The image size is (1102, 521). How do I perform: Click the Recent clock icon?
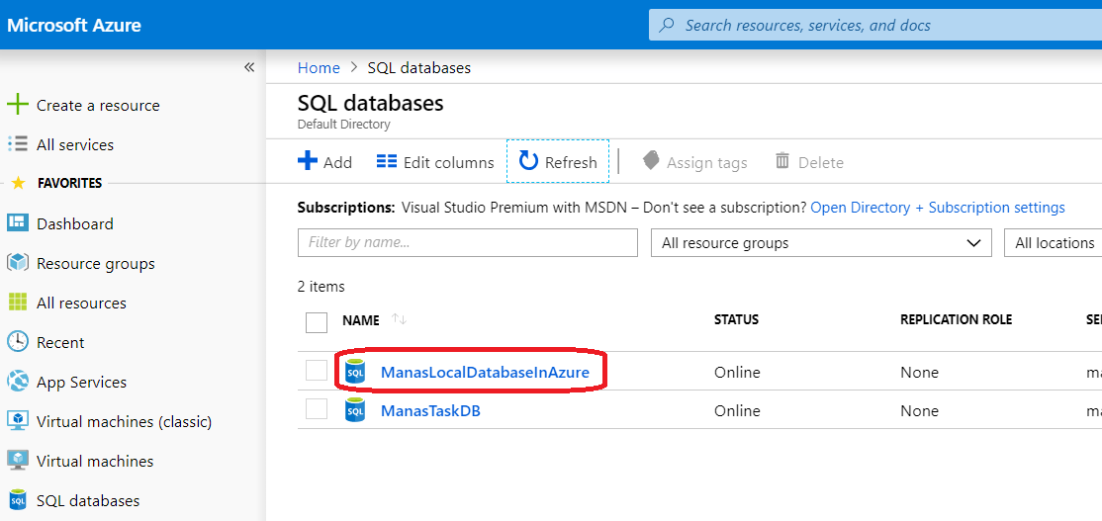(18, 342)
